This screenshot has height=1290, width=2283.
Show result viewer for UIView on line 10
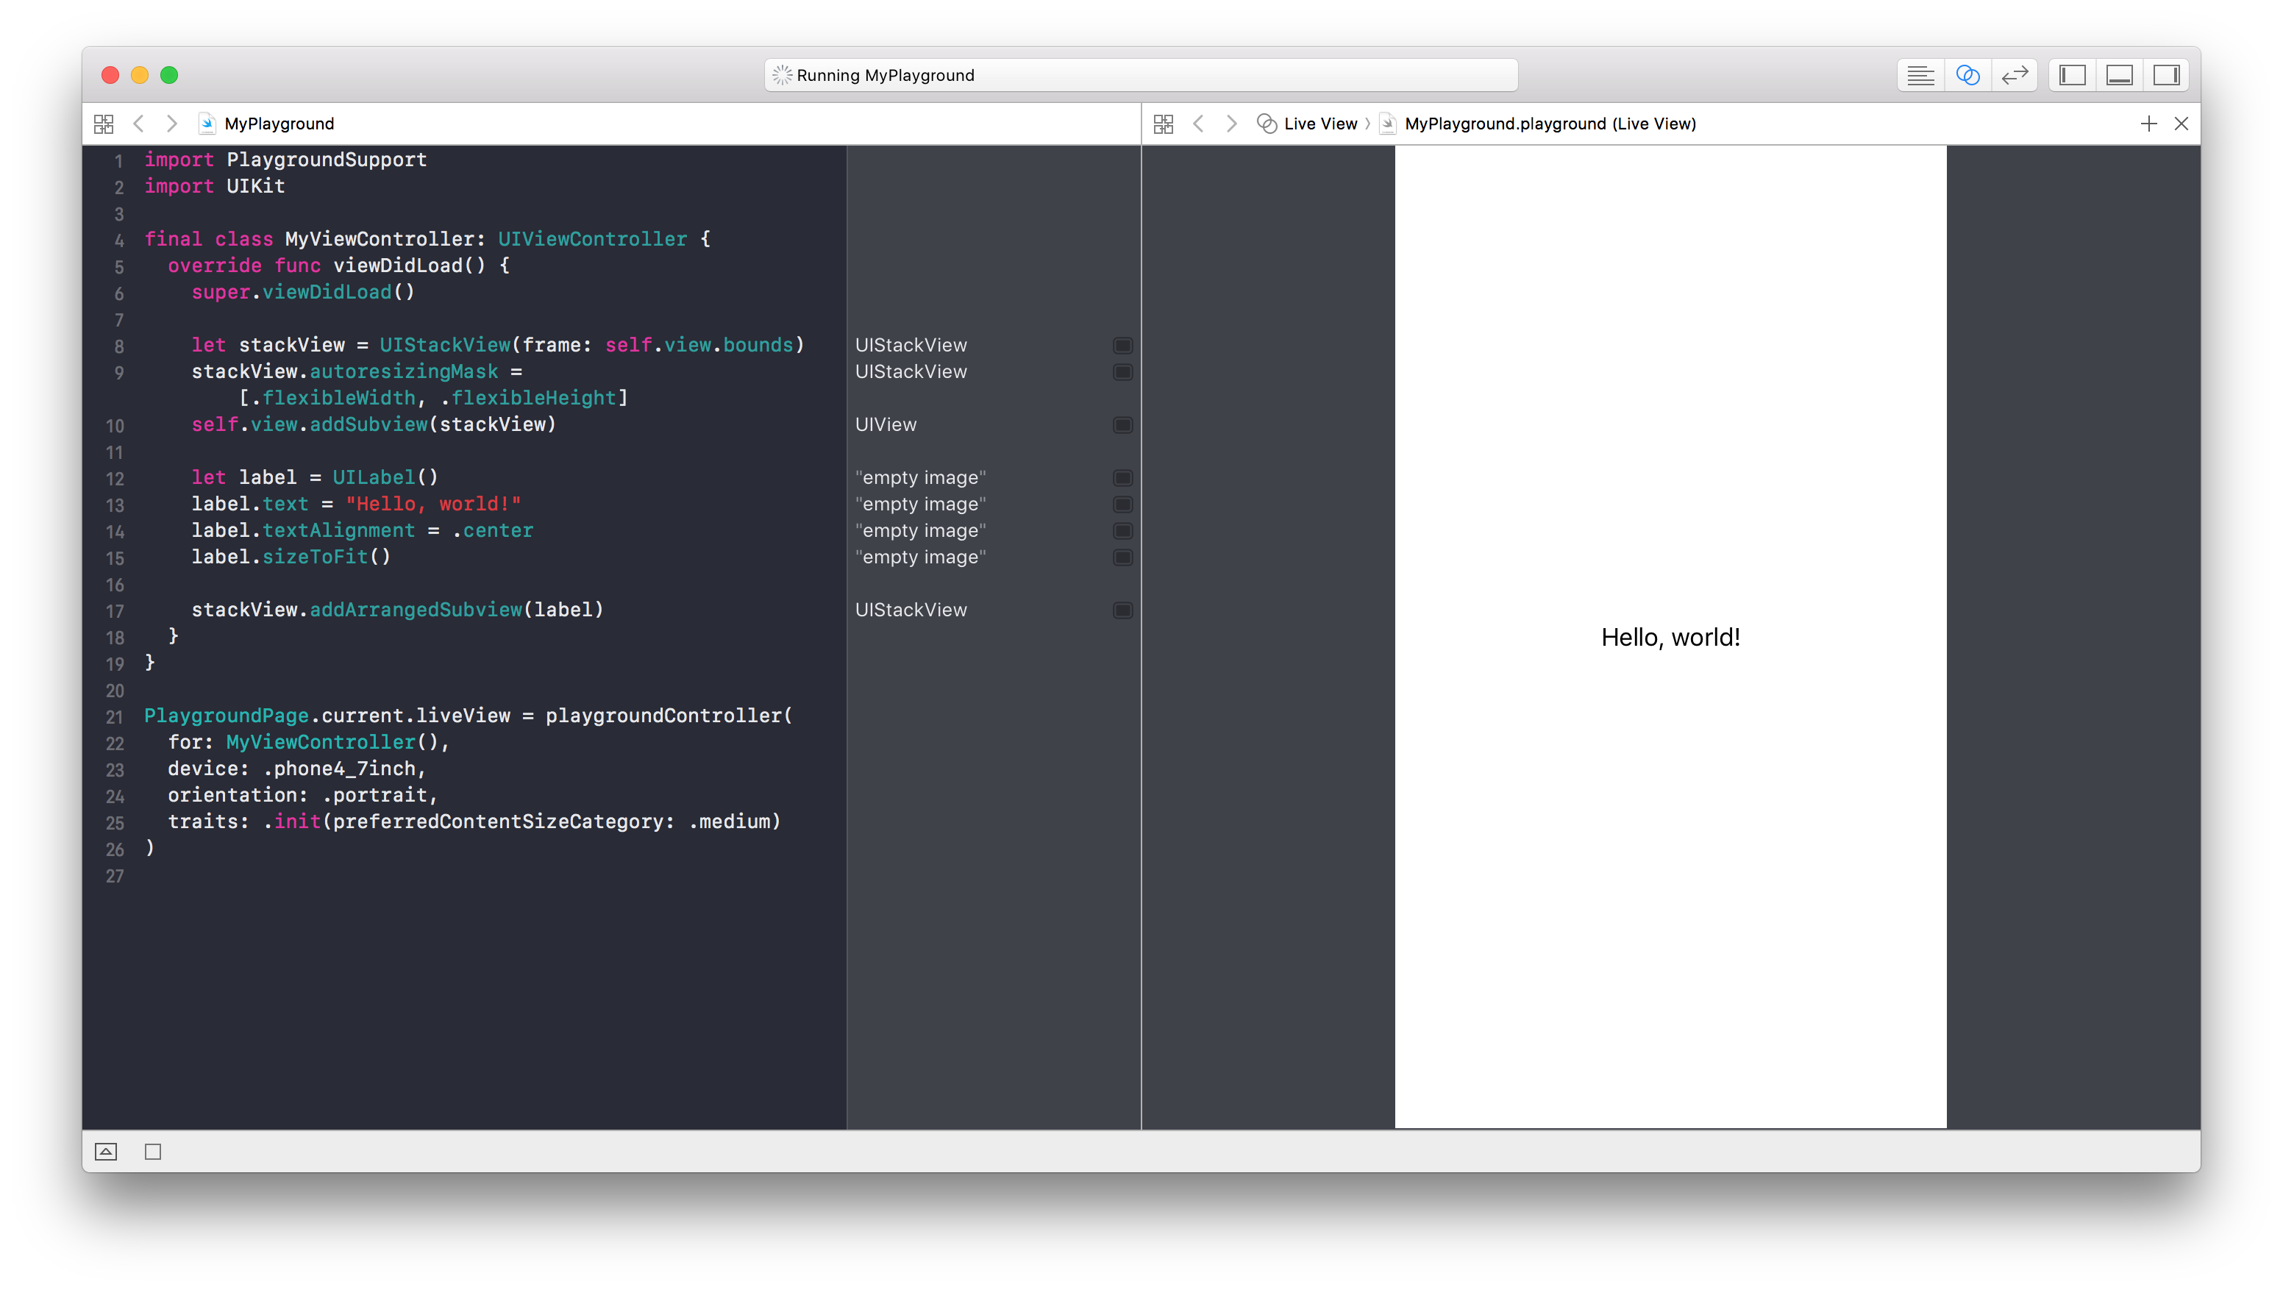coord(1122,425)
